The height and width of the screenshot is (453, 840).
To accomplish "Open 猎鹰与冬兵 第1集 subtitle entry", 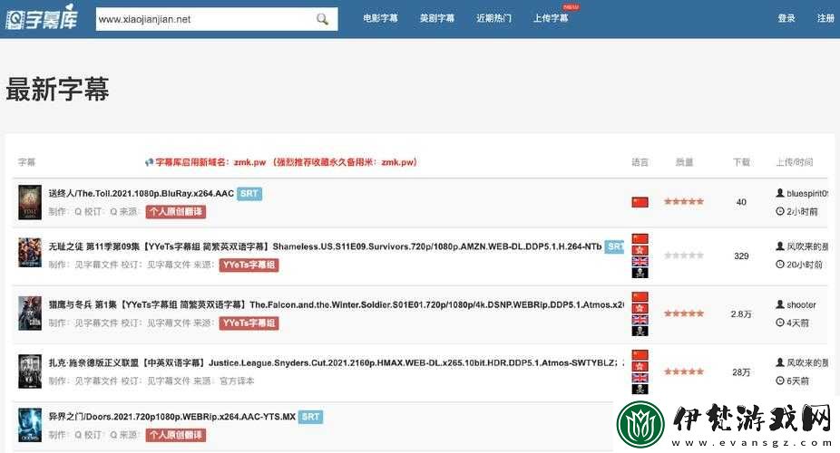I will point(337,304).
